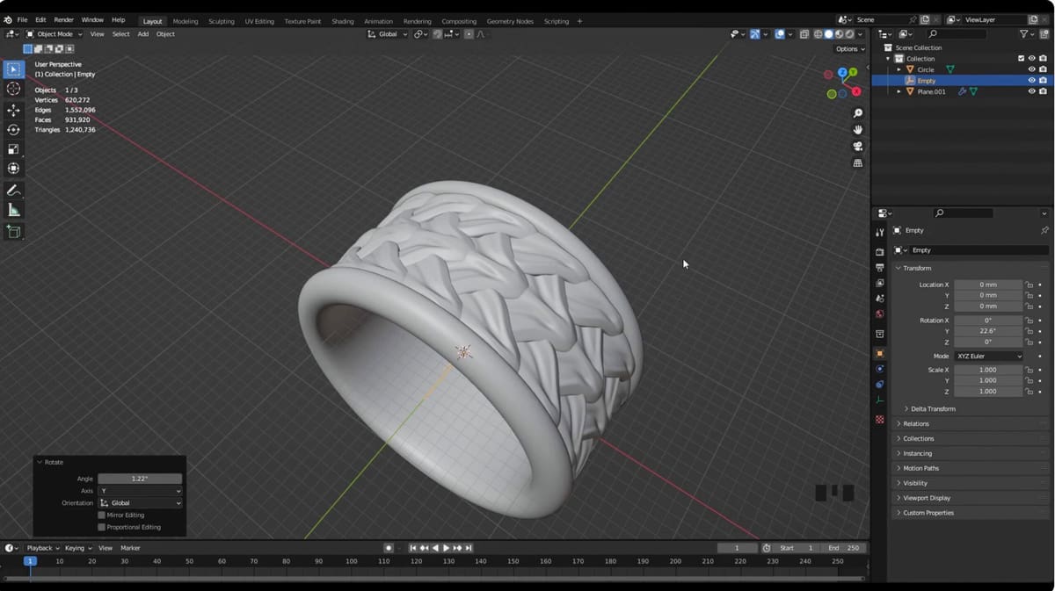
Task: Activate the Move tool
Action: click(x=13, y=110)
